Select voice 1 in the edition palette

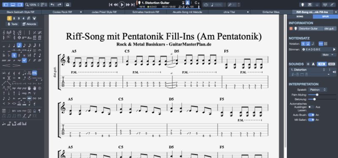click(x=9, y=18)
